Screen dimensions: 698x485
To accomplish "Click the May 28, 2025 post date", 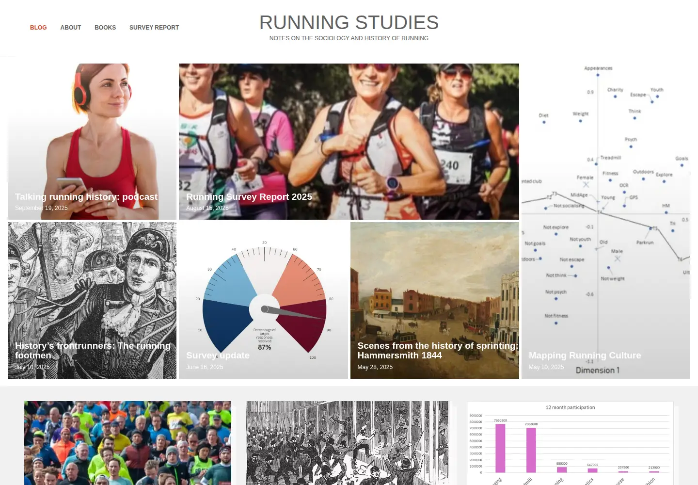I will tap(375, 367).
